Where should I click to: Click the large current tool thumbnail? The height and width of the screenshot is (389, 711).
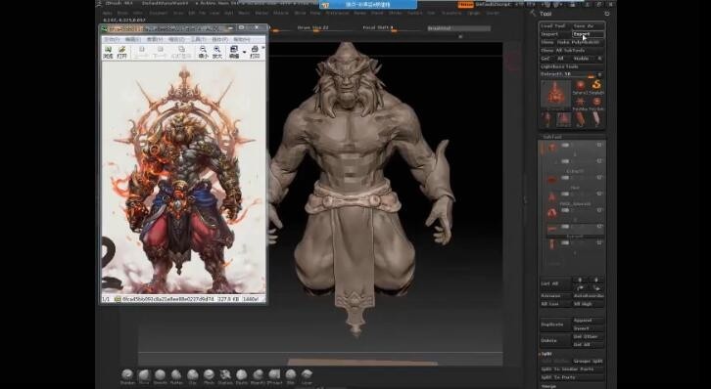click(x=555, y=94)
